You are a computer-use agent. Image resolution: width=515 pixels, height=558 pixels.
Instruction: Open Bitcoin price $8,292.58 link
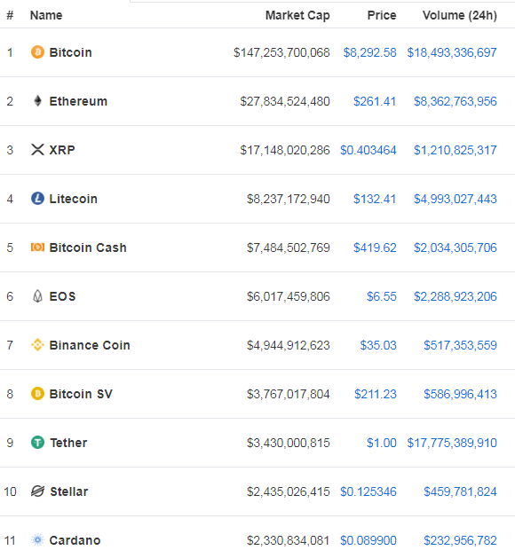pos(369,52)
